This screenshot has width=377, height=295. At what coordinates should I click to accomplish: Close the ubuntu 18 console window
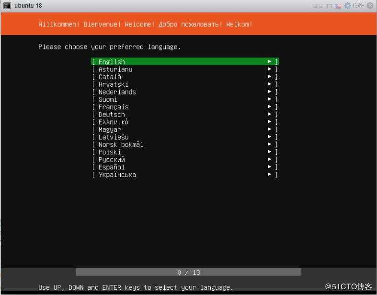370,6
